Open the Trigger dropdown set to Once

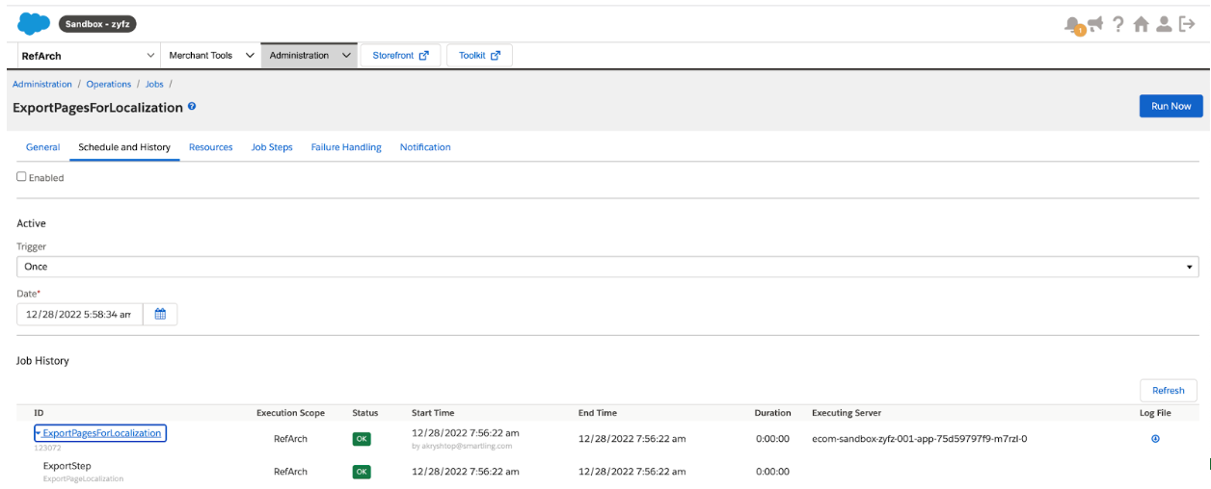607,267
